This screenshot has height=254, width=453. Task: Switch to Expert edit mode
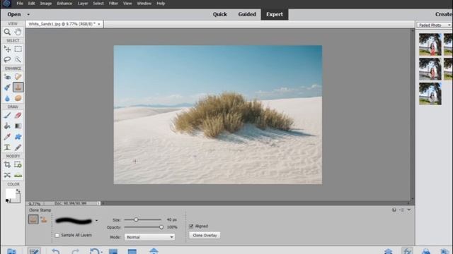coord(275,14)
